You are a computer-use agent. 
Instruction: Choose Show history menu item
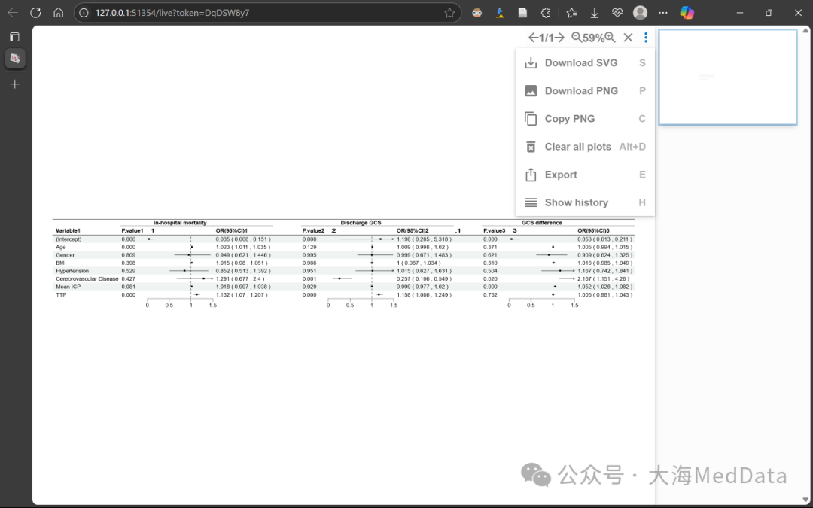(585, 202)
